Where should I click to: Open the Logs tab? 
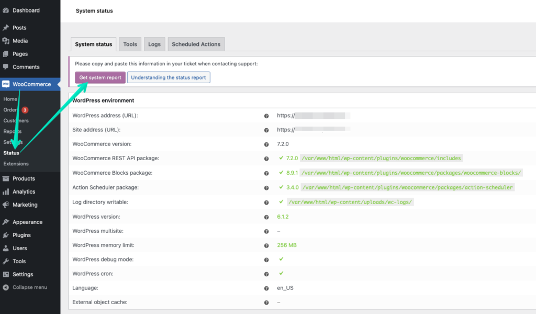(x=154, y=44)
